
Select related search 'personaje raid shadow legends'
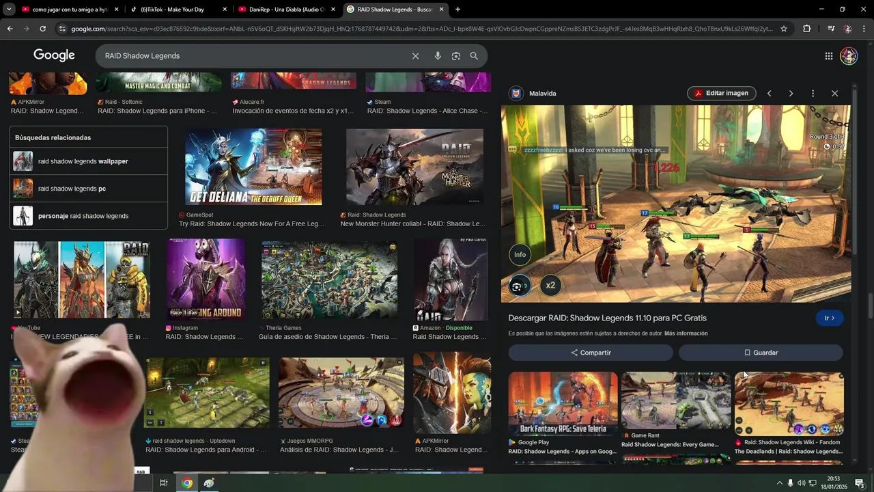pyautogui.click(x=88, y=216)
